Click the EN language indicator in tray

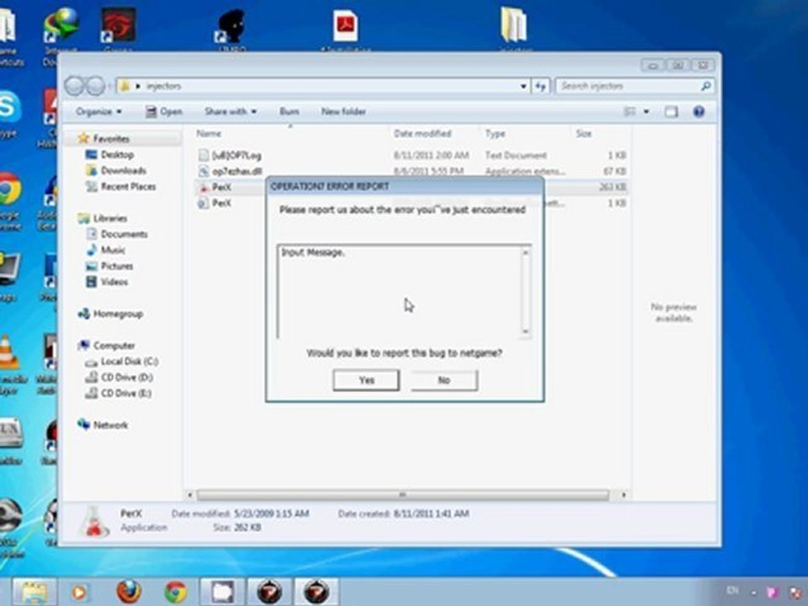coord(731,591)
